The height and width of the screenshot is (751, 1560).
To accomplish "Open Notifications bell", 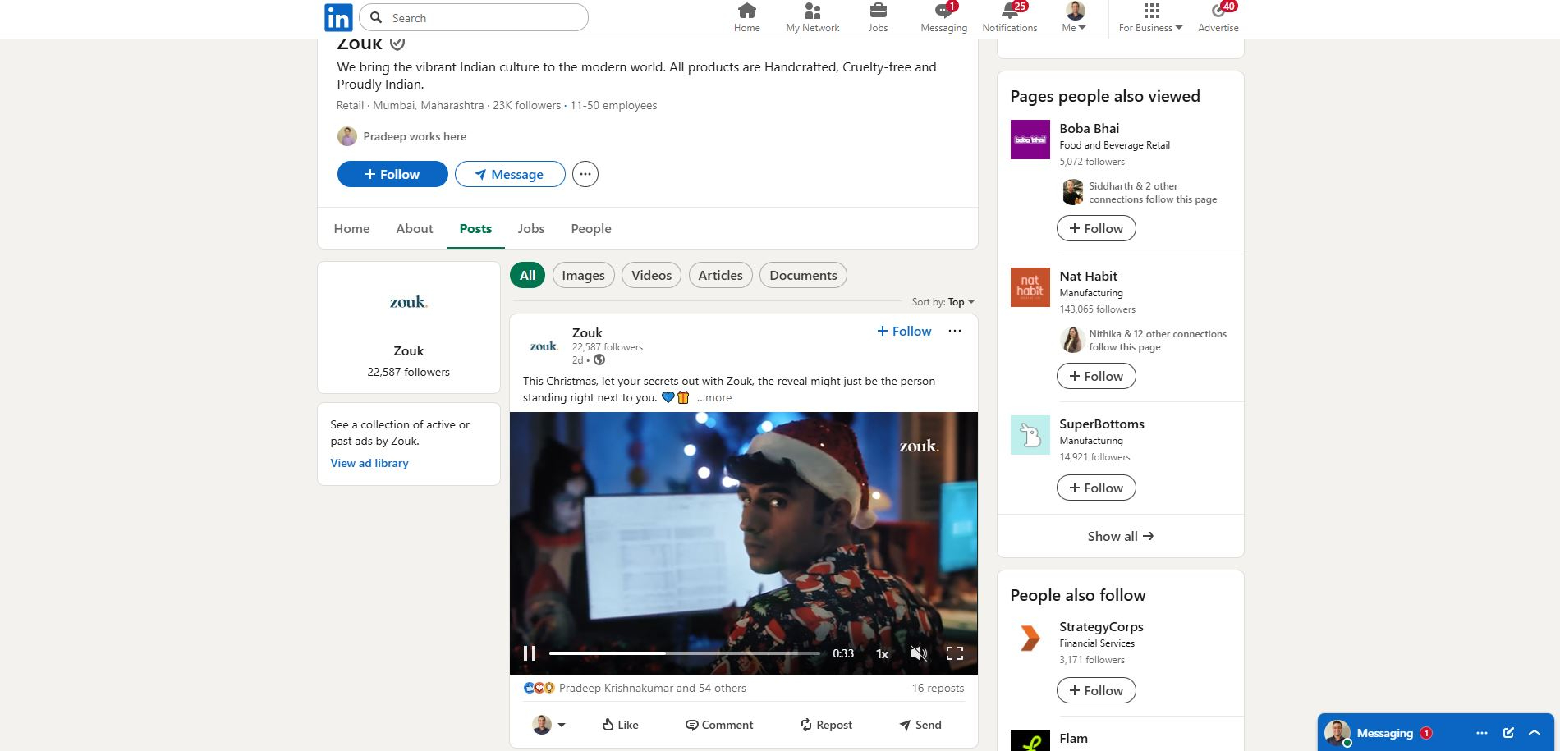I will 1010,17.
